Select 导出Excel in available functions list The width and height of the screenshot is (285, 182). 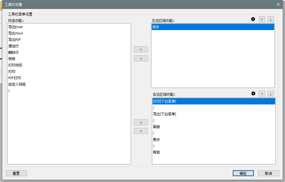pos(16,27)
